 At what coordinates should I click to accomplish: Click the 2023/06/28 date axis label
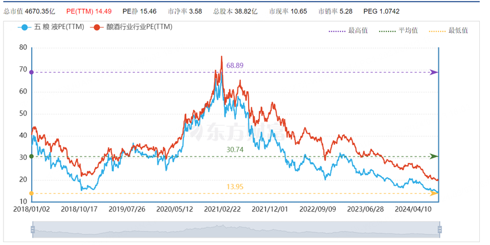tap(365, 210)
